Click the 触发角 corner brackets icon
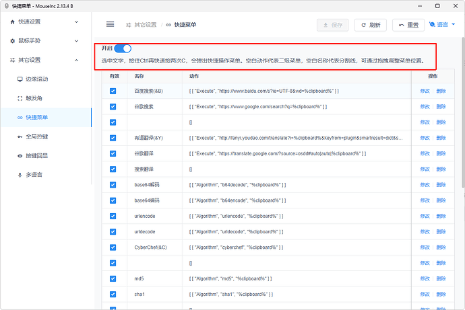This screenshot has width=465, height=310. click(20, 98)
